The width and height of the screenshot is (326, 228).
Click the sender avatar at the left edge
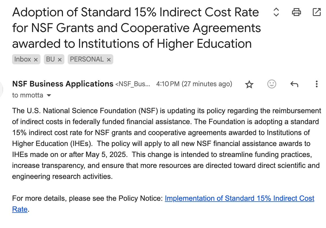point(1,89)
